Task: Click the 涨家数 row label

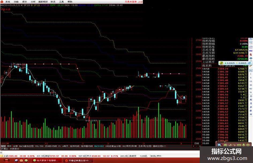Action: point(207,66)
